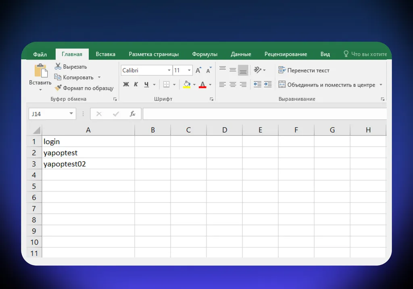Select column H header

[368, 130]
